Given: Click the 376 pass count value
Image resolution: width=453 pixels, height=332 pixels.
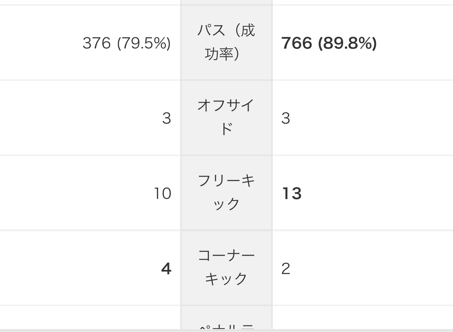Looking at the screenshot, I should pos(97,43).
